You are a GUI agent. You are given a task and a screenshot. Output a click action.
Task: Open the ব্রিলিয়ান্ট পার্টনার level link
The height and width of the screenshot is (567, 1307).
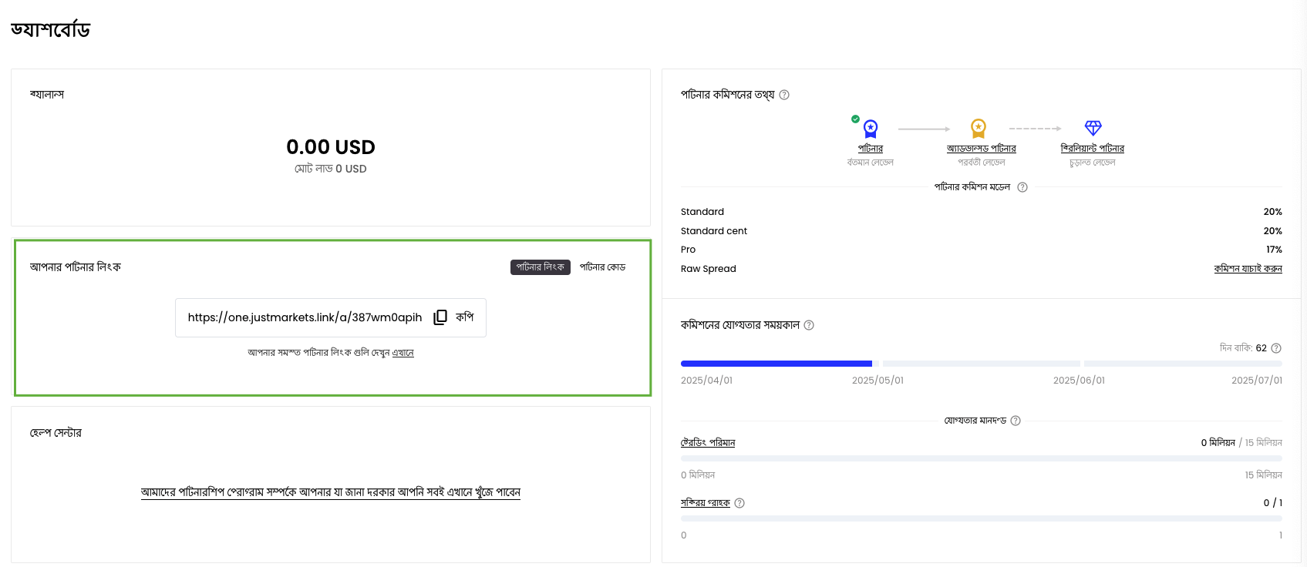point(1093,149)
